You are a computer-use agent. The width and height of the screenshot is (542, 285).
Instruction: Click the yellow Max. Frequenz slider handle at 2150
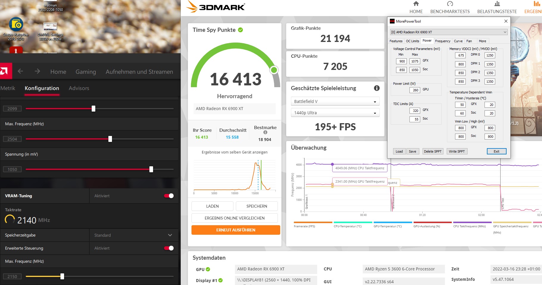[62, 276]
